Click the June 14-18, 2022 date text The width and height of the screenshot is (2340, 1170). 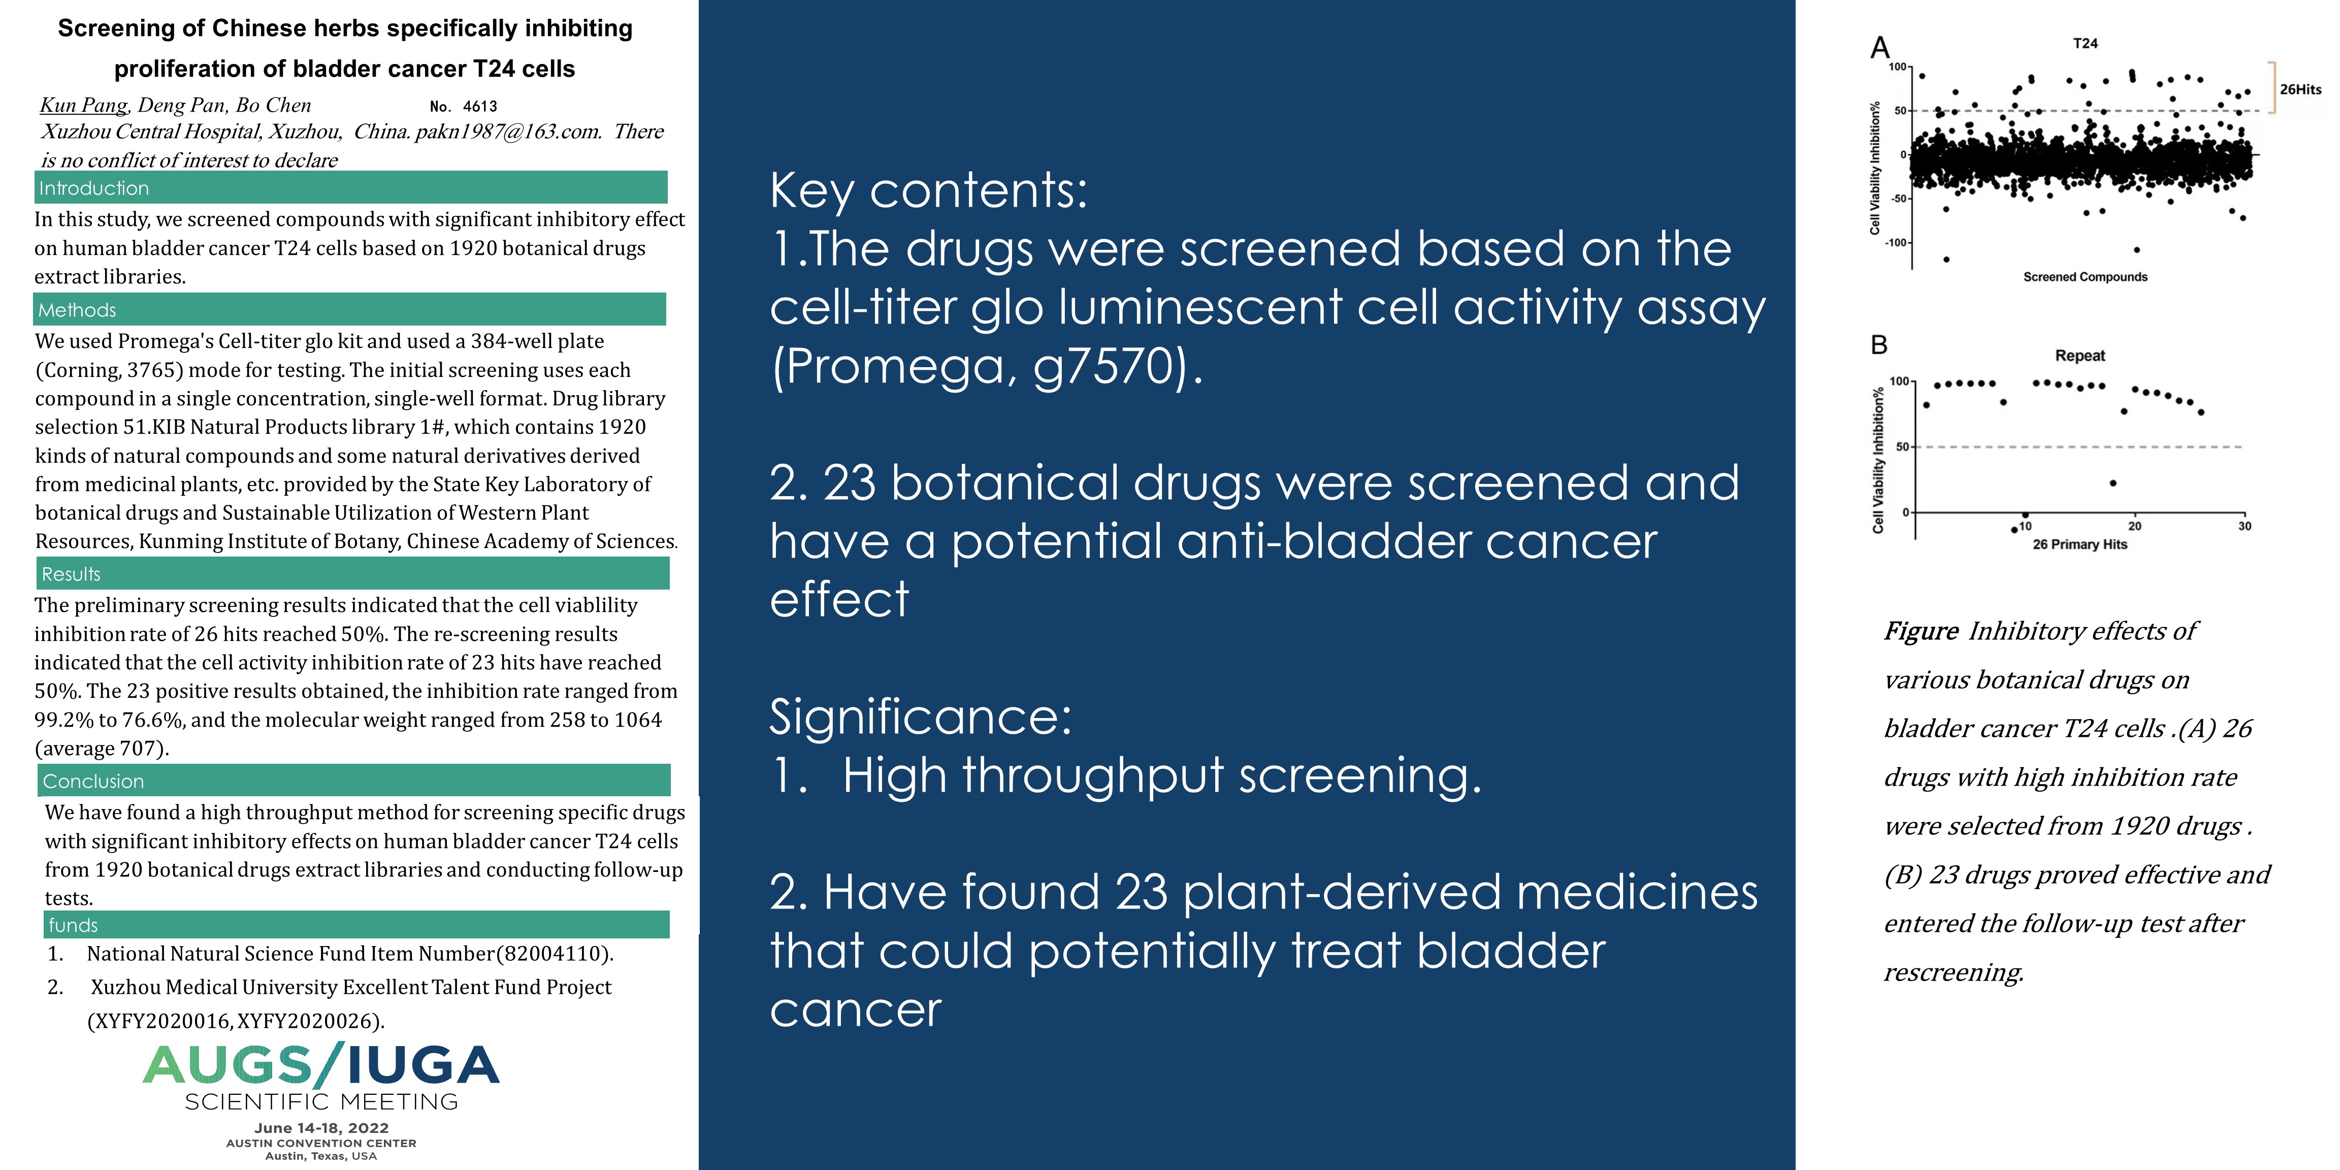click(320, 1128)
